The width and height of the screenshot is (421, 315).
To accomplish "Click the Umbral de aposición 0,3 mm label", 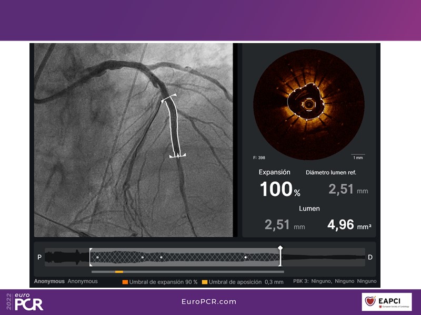I will click(x=246, y=282).
